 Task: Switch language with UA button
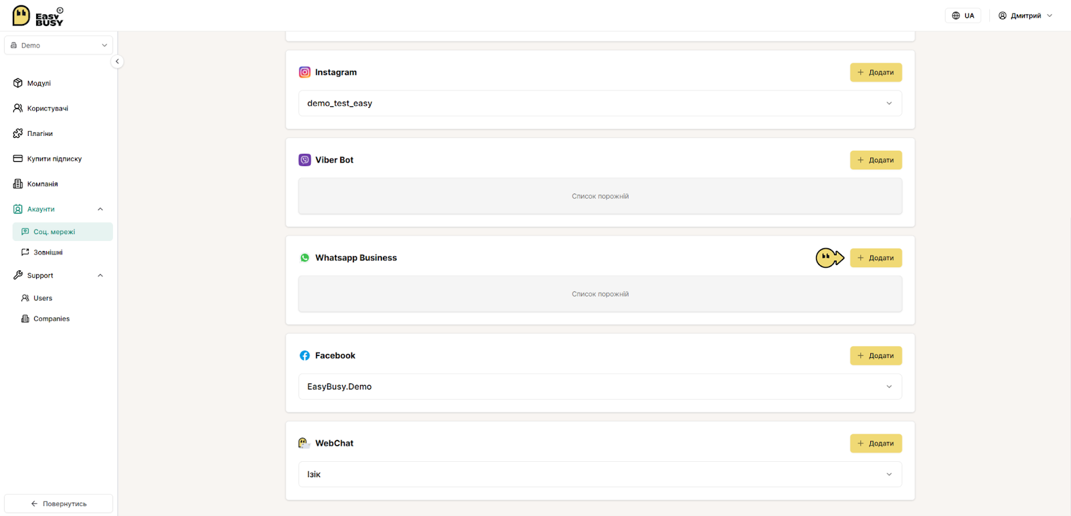coord(963,15)
